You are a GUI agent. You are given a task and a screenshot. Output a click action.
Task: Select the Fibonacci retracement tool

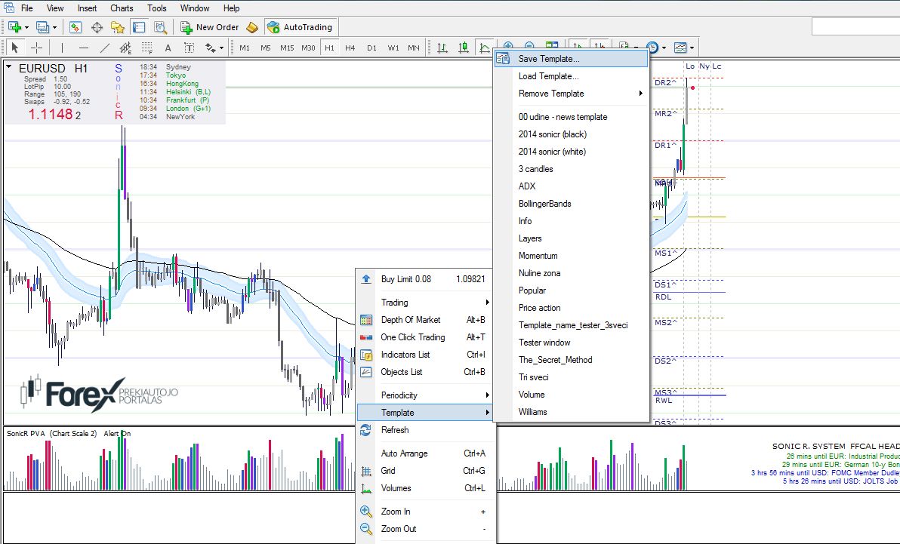pyautogui.click(x=147, y=48)
